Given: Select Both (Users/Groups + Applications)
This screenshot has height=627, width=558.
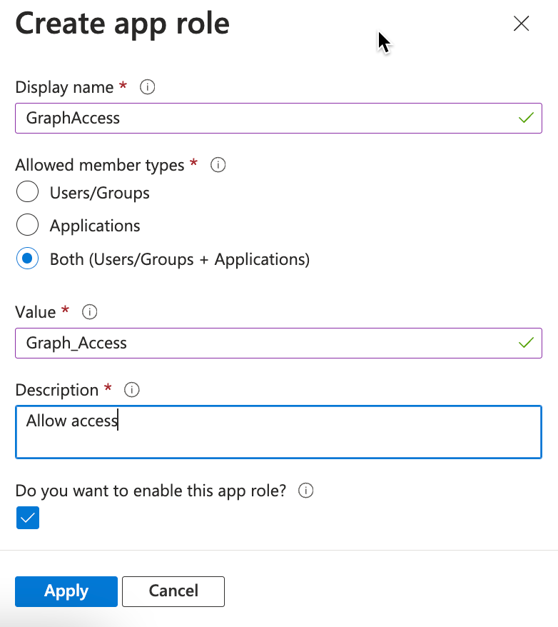Looking at the screenshot, I should (27, 258).
